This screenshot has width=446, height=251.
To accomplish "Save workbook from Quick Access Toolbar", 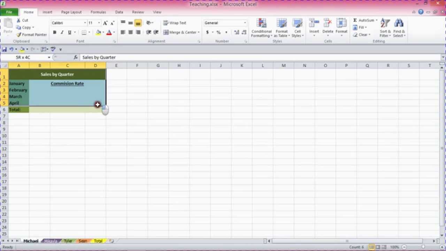I will click(5, 49).
